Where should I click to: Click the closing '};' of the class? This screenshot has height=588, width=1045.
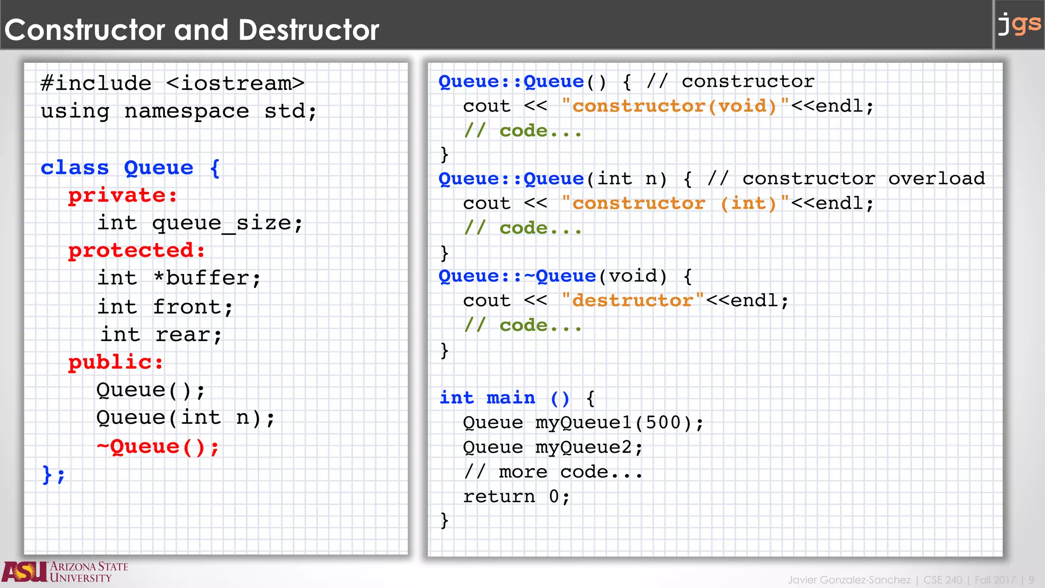(x=54, y=475)
